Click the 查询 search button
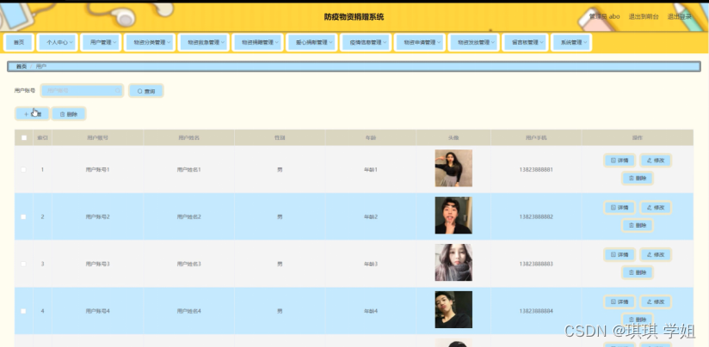709x347 pixels. 146,91
